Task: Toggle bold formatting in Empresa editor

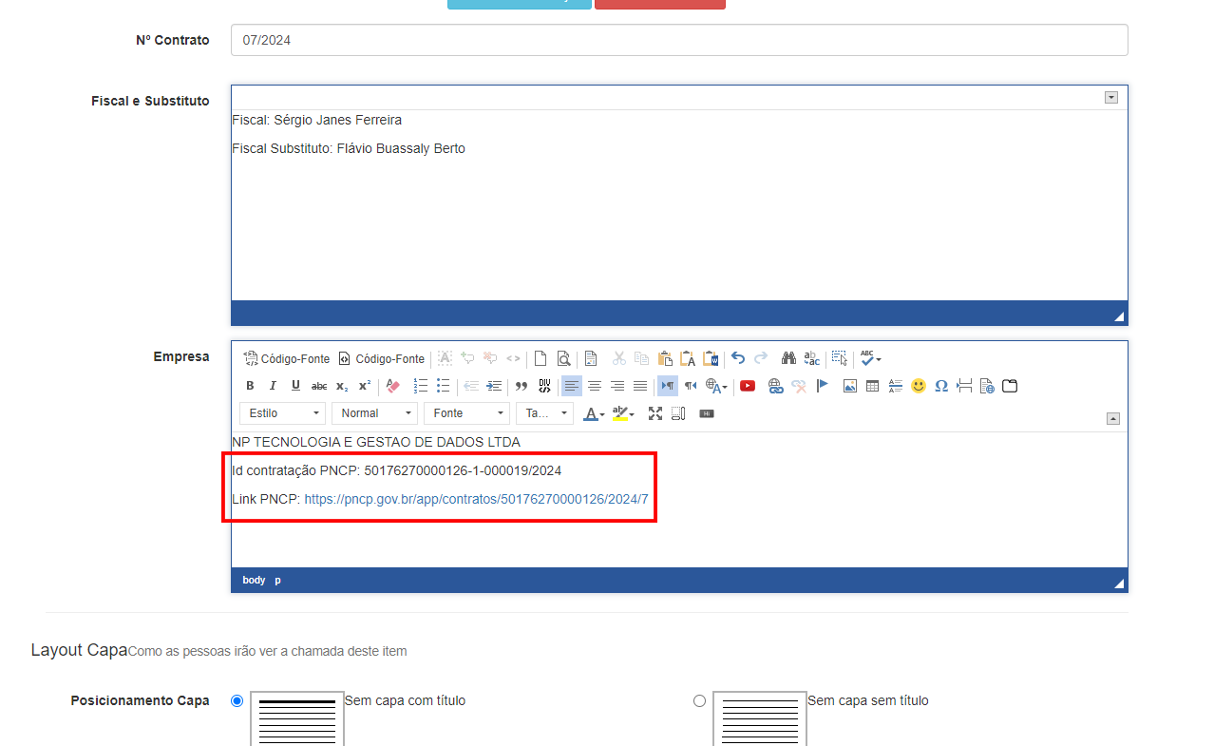Action: coord(250,386)
